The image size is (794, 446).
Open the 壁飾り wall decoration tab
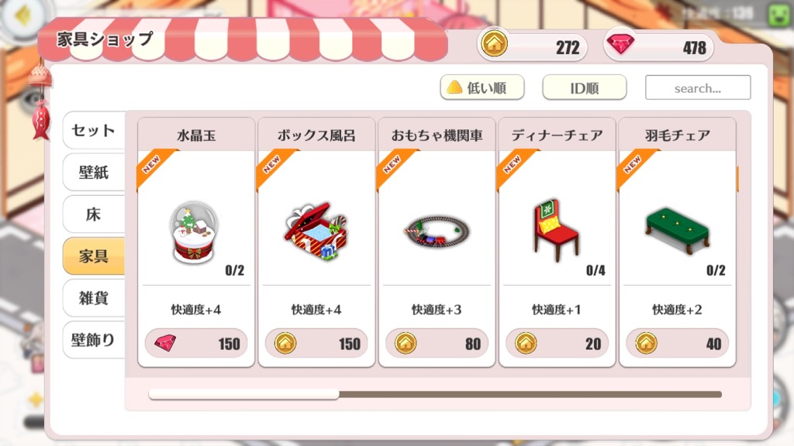(x=94, y=341)
